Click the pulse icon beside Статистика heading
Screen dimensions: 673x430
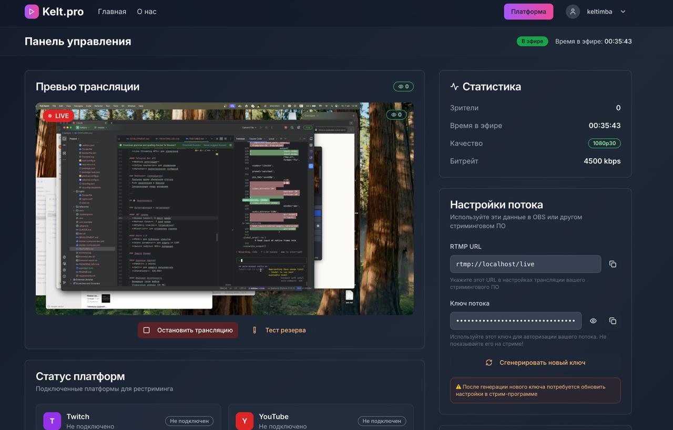point(454,86)
